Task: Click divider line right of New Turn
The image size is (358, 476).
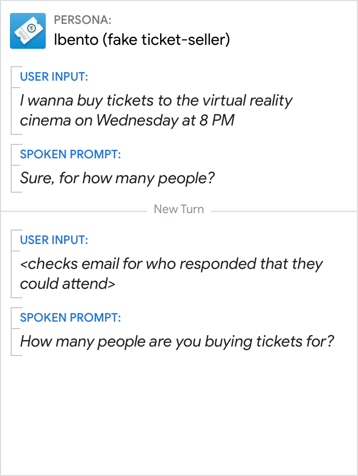Action: point(283,211)
